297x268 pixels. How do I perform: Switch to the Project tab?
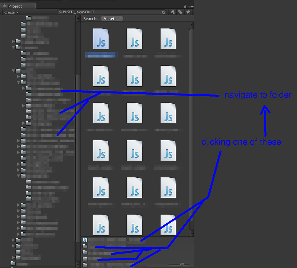(x=16, y=5)
